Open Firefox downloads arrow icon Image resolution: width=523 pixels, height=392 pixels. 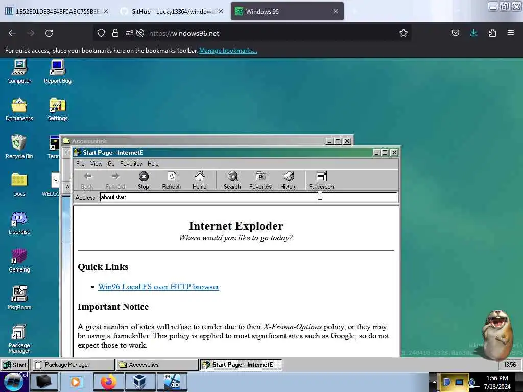[473, 33]
